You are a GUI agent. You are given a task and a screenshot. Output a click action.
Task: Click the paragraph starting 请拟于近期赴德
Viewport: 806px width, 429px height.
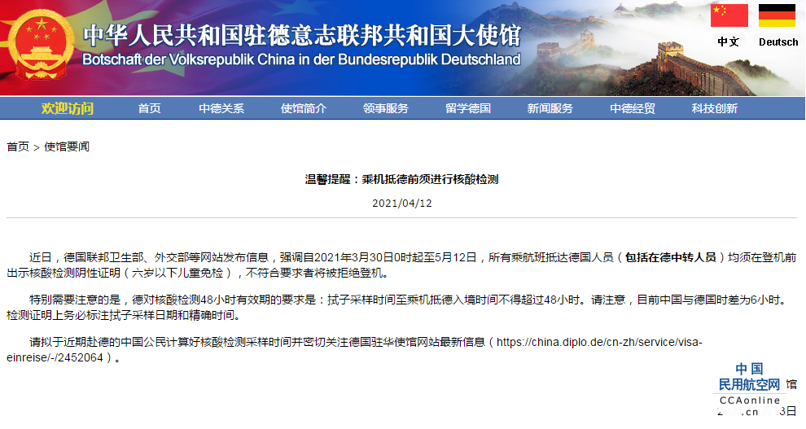(354, 350)
